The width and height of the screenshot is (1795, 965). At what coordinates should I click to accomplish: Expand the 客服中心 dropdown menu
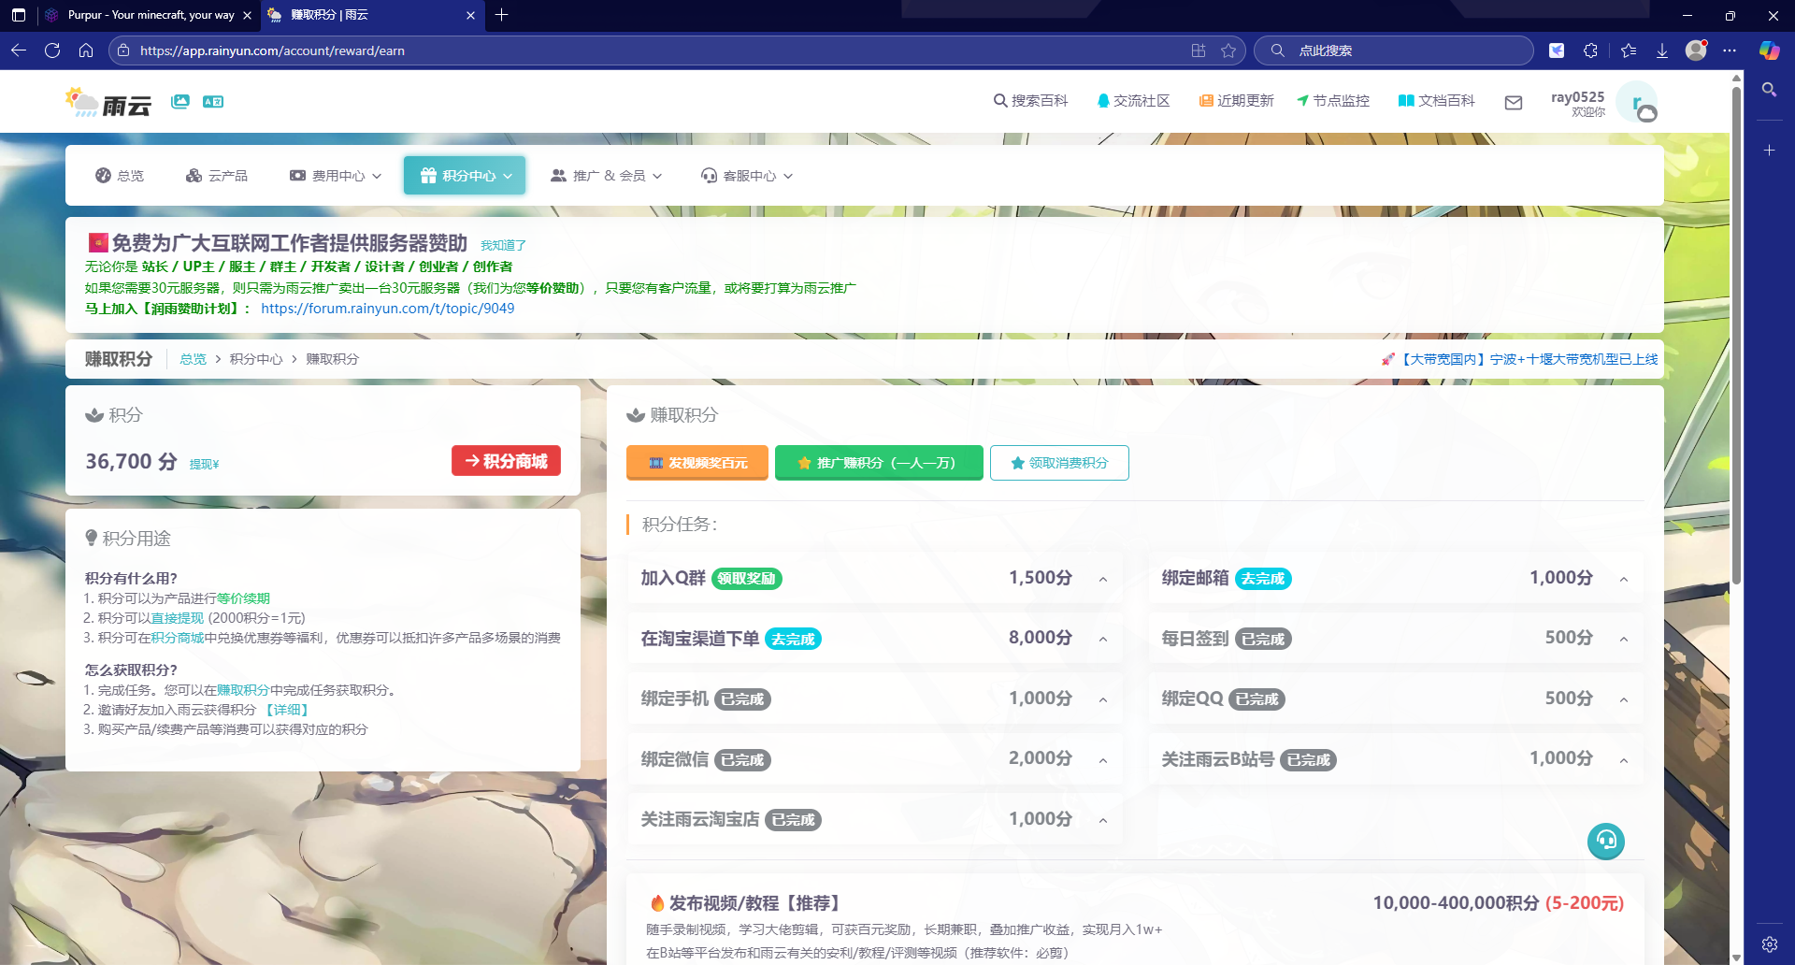747,176
